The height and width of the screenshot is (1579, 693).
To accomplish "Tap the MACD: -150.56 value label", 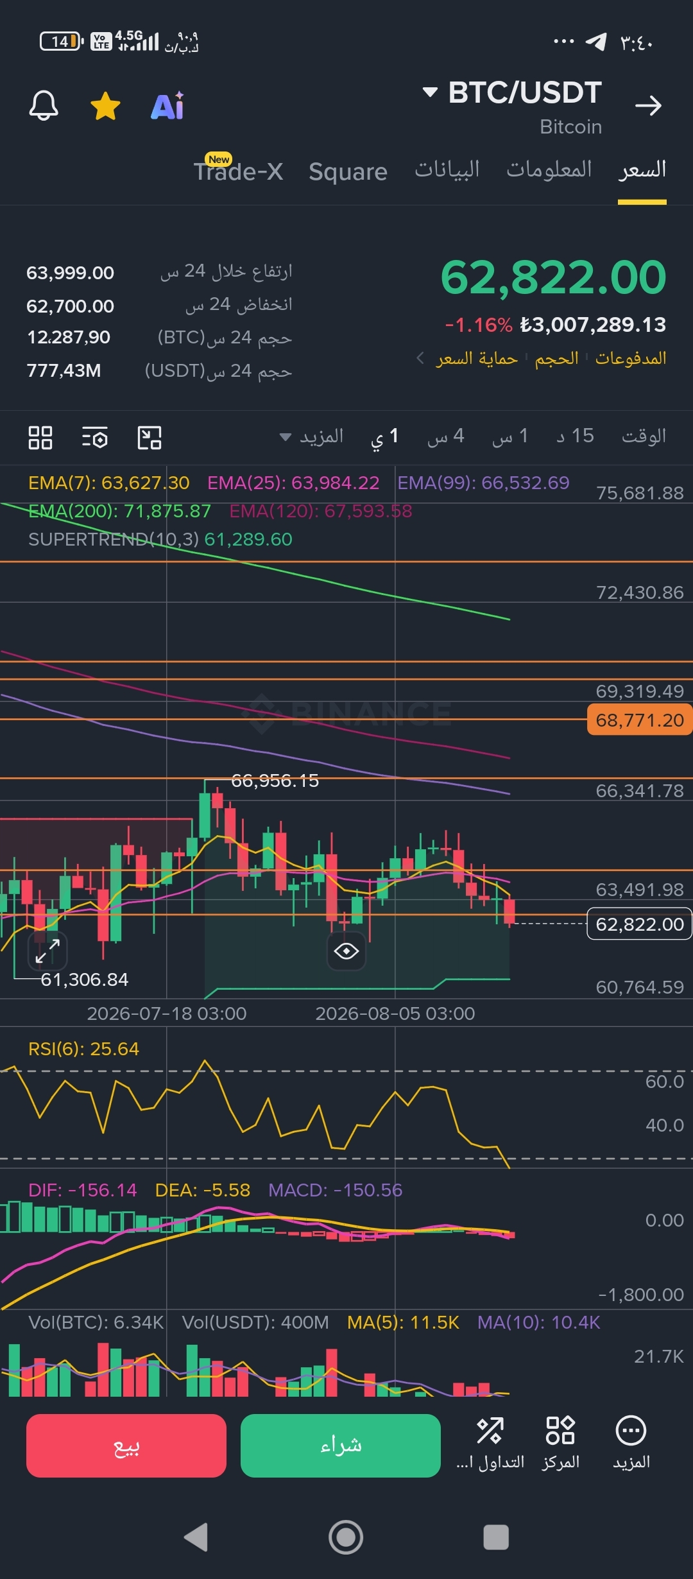I will click(x=336, y=1190).
